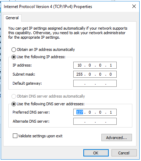Click the first octet of IP address

click(80, 65)
